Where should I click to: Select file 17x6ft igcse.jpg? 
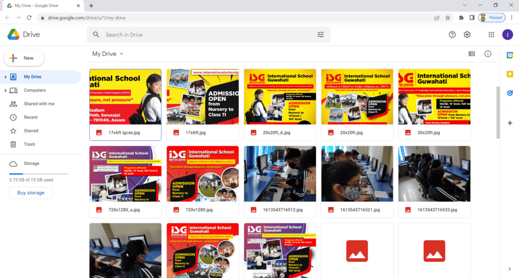126,105
